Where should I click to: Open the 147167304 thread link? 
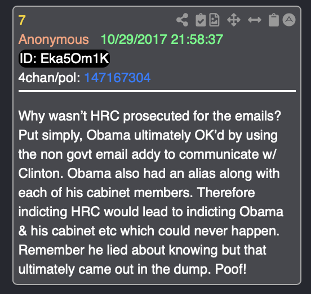coord(117,78)
